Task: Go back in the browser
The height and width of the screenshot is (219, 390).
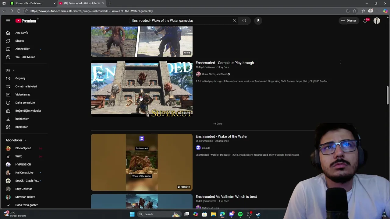Action: 4,11
